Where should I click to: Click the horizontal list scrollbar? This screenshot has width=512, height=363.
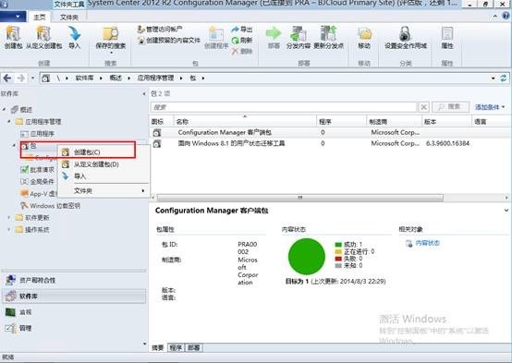[x=300, y=198]
